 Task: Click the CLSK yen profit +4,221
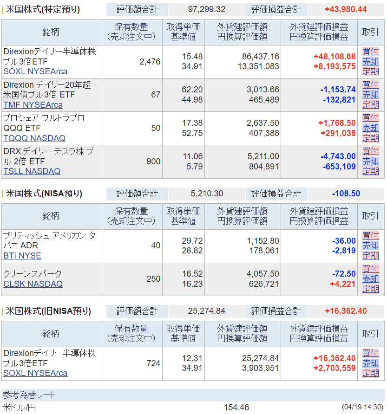click(342, 284)
